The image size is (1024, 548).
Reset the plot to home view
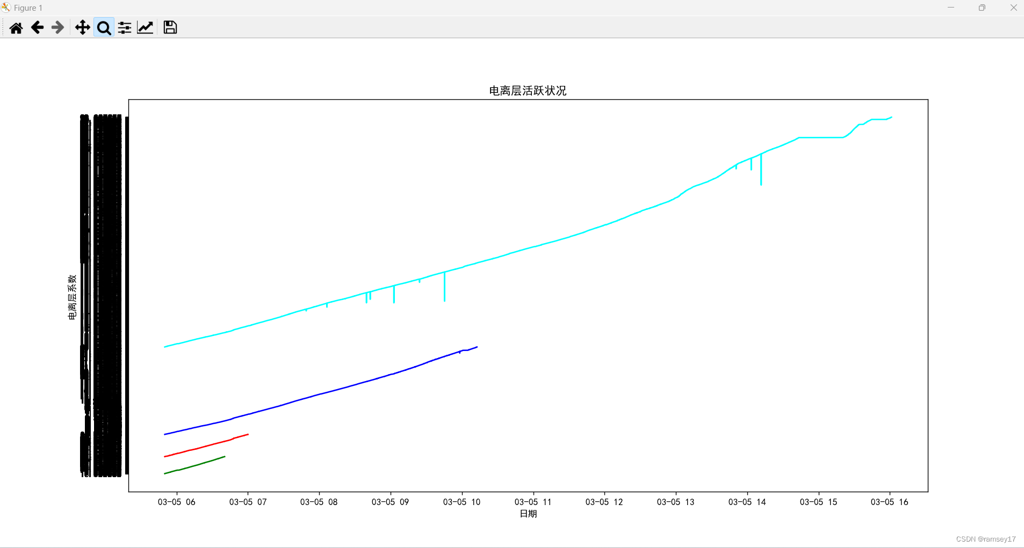(16, 27)
